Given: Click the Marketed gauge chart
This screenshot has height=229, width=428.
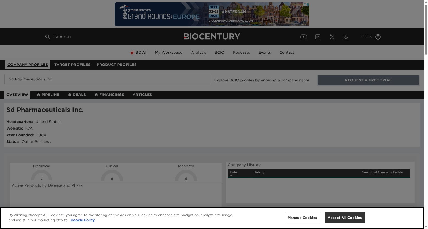Looking at the screenshot, I should pyautogui.click(x=186, y=175).
